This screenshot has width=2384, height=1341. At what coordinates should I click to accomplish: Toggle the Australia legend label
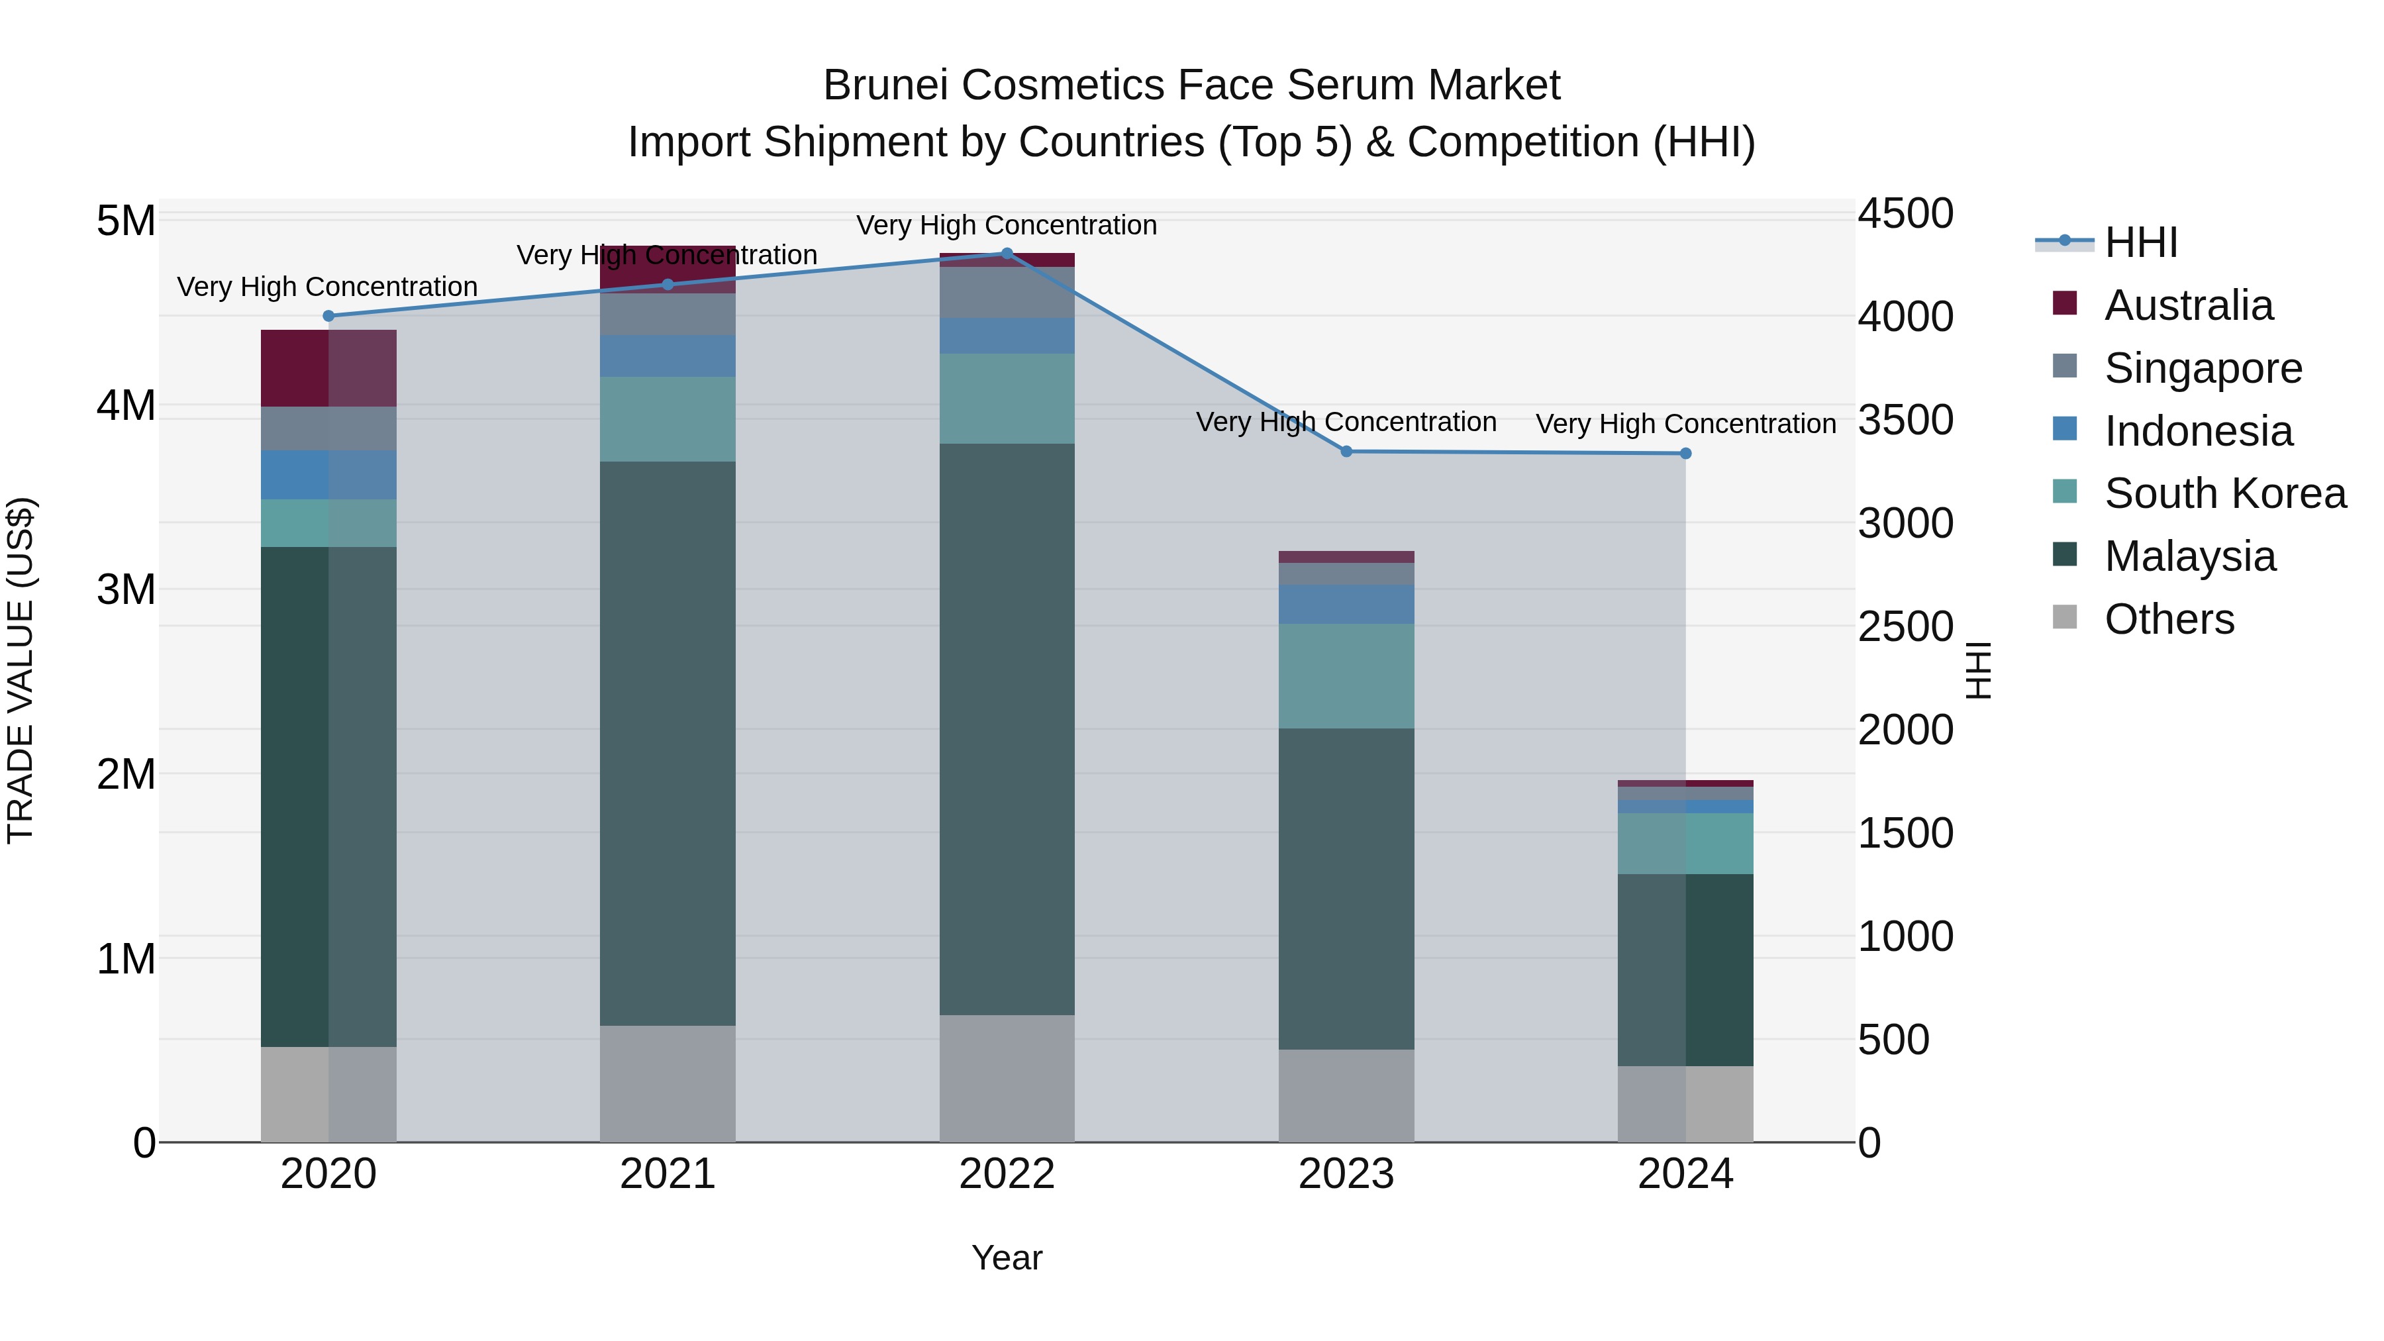pos(2189,305)
